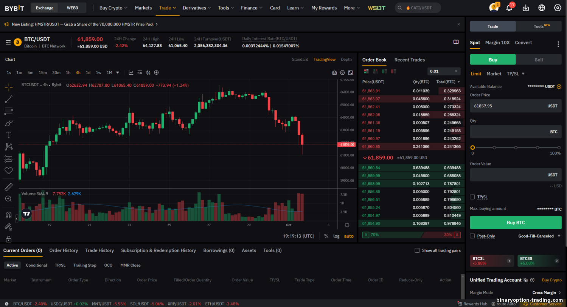Image resolution: width=567 pixels, height=307 pixels.
Task: Switch to the Buy side
Action: click(x=493, y=60)
